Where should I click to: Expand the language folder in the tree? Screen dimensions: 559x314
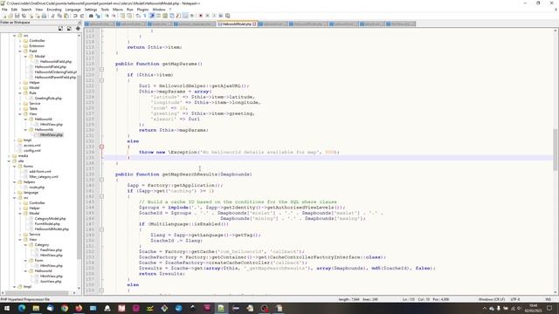[15, 192]
